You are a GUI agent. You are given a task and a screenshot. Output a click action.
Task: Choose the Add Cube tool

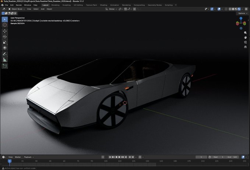pyautogui.click(x=5, y=66)
